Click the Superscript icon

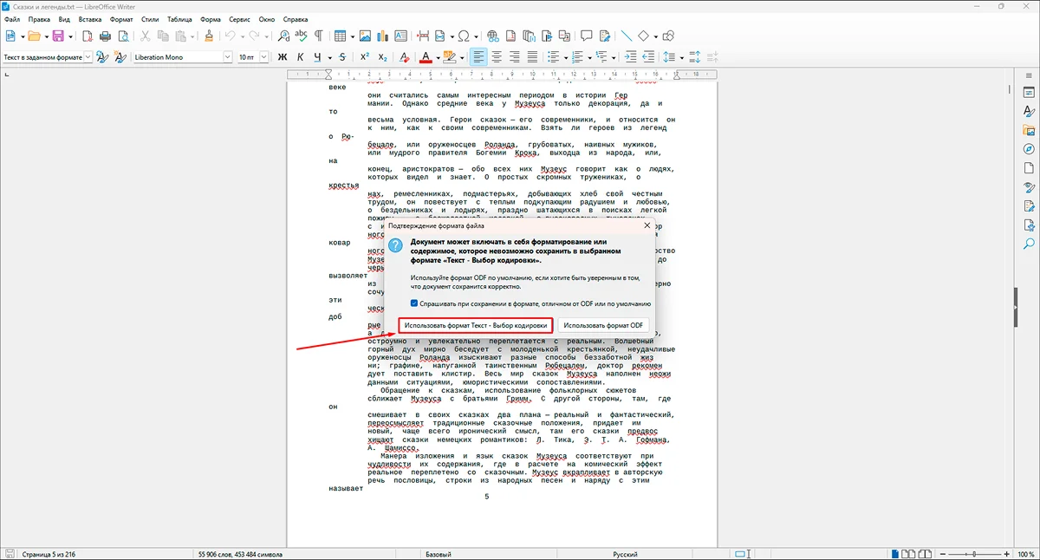click(x=365, y=57)
